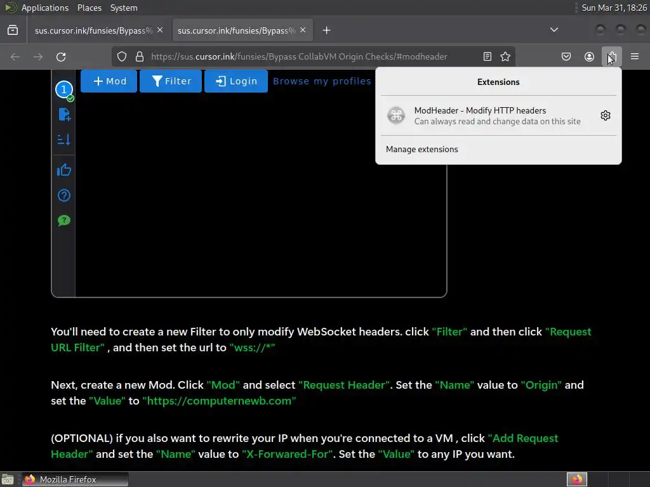650x487 pixels.
Task: Click the green feedback chat bubble icon
Action: tap(64, 220)
